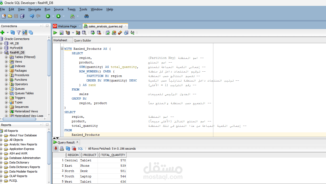Click the Explain Plan icon
Viewport: 326px width, 184px height.
tap(68, 33)
